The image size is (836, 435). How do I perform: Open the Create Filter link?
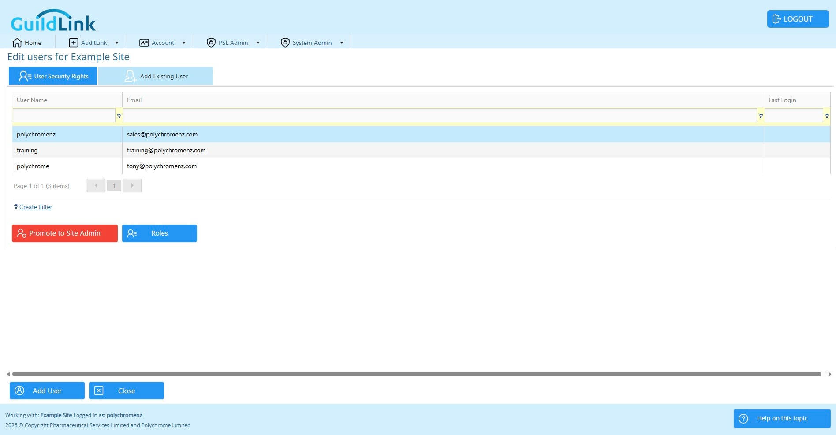[x=36, y=207]
